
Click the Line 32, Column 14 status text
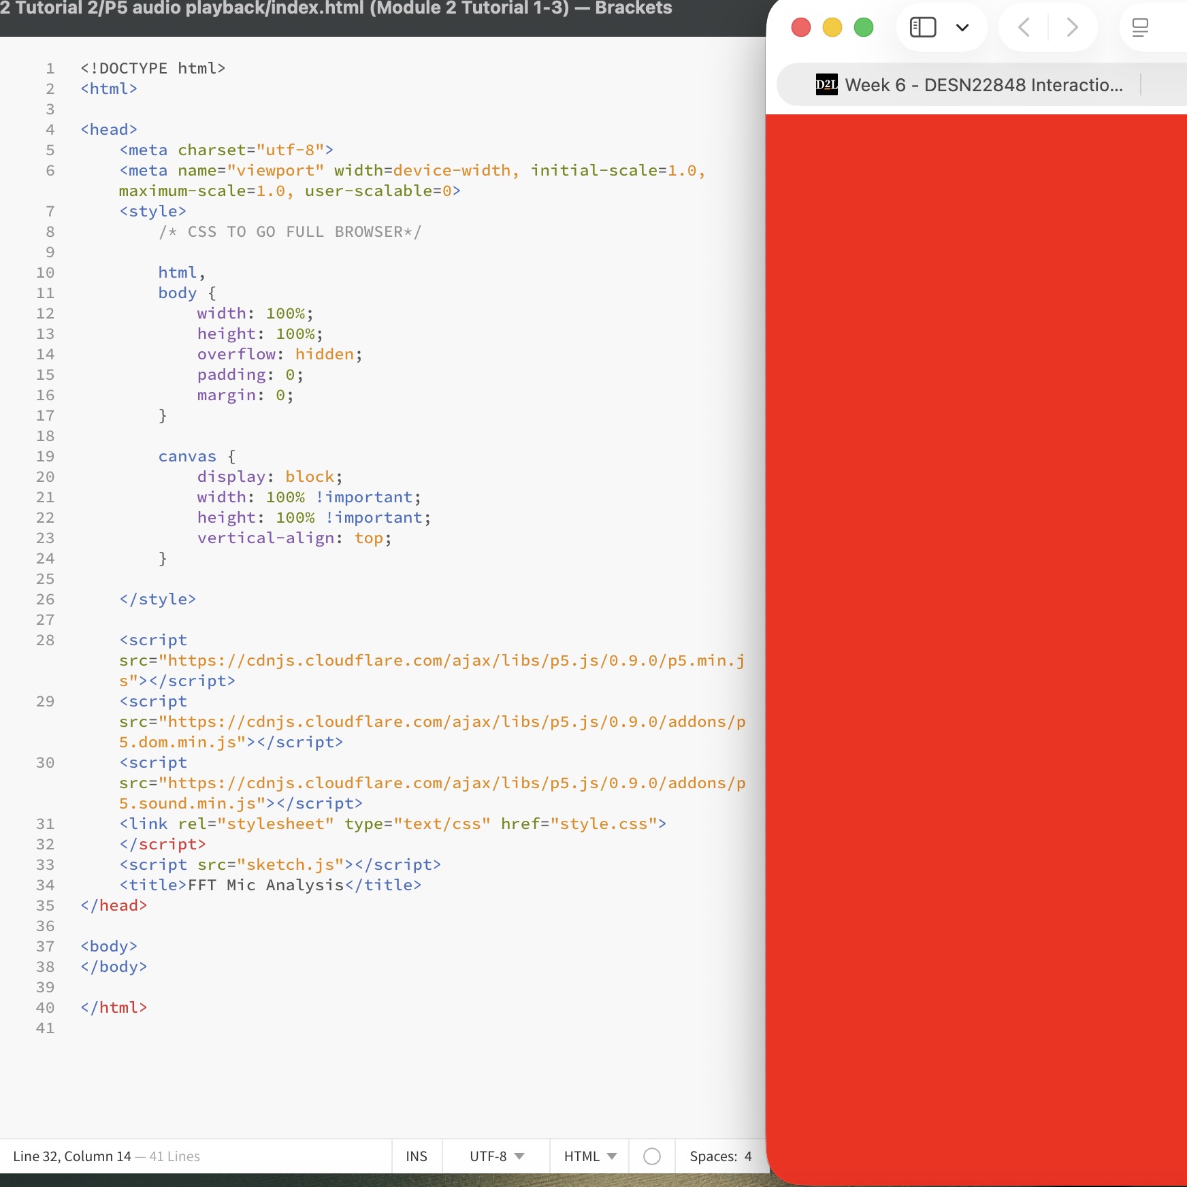[71, 1156]
